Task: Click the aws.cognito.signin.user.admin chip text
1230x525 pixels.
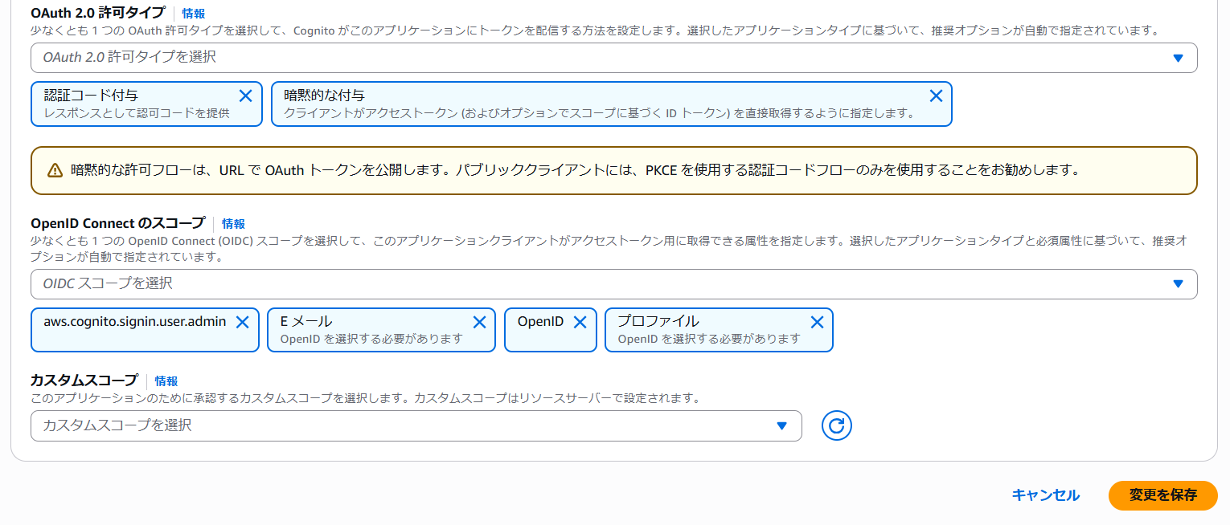Action: click(x=135, y=321)
